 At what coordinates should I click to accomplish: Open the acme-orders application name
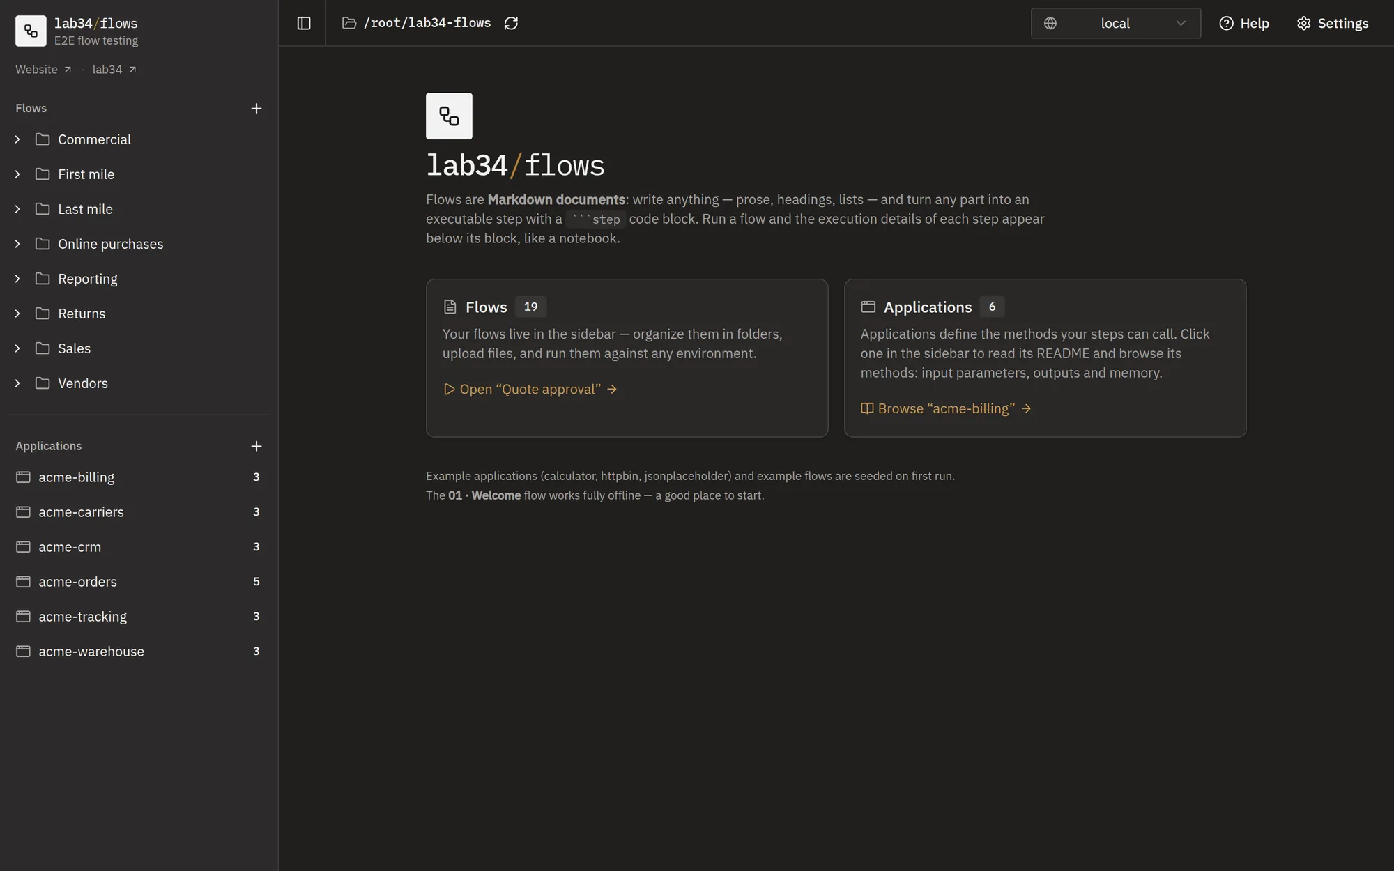(77, 582)
